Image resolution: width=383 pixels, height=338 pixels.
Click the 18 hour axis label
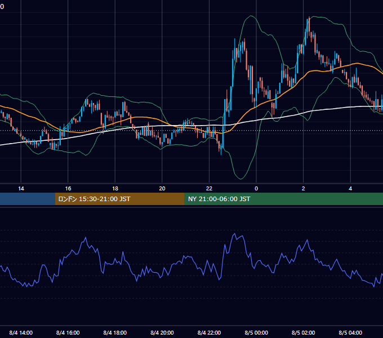pos(115,189)
